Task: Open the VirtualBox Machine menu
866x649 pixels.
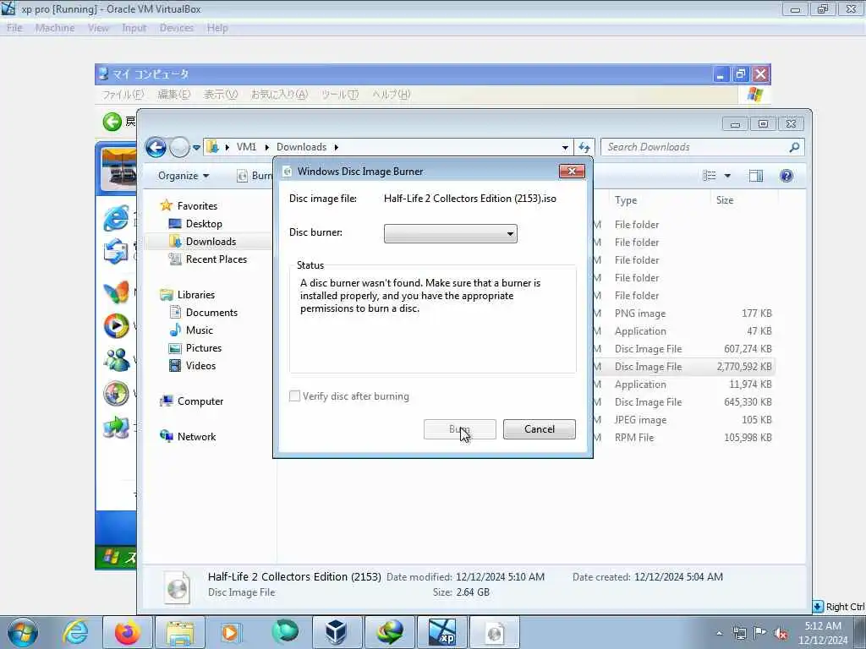Action: pyautogui.click(x=55, y=28)
